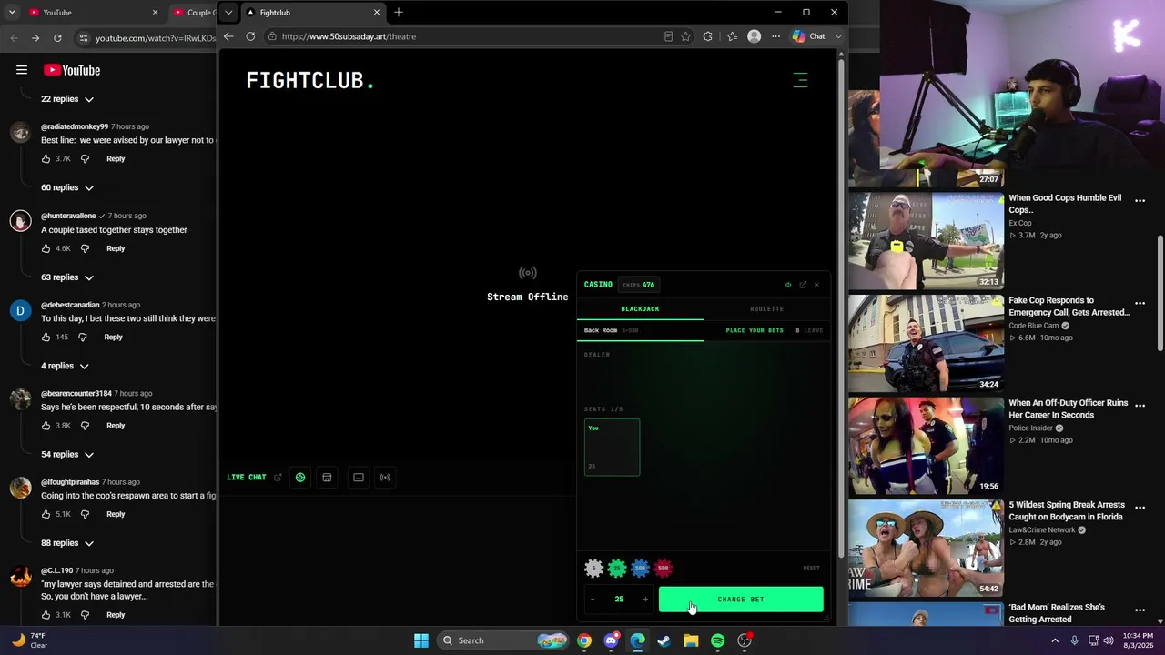Like the @radiatedmonkey99 comment
Screen dimensions: 1165x655
[46, 159]
